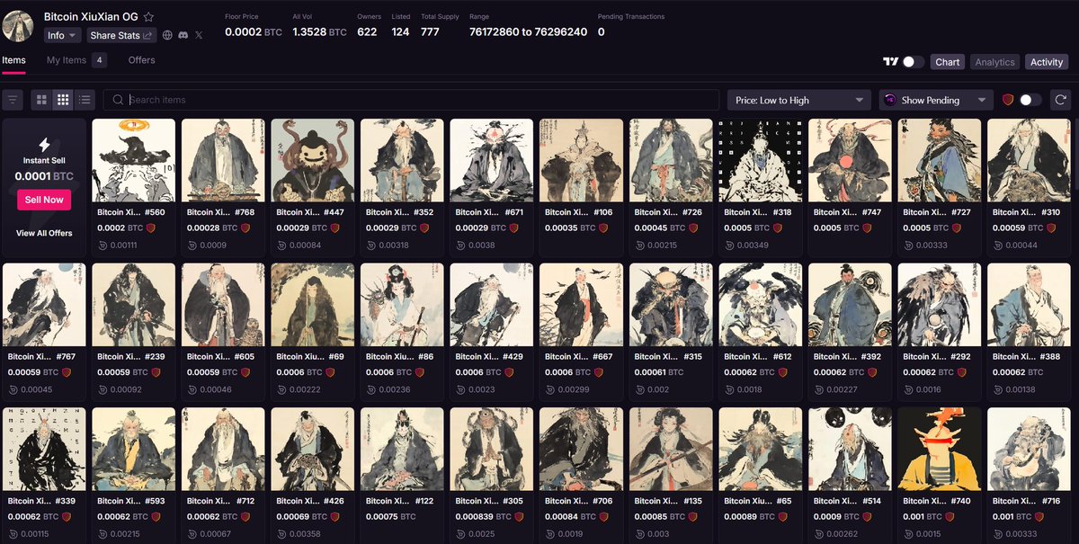
Task: Click last-sale icon under item #352
Action: [x=372, y=245]
